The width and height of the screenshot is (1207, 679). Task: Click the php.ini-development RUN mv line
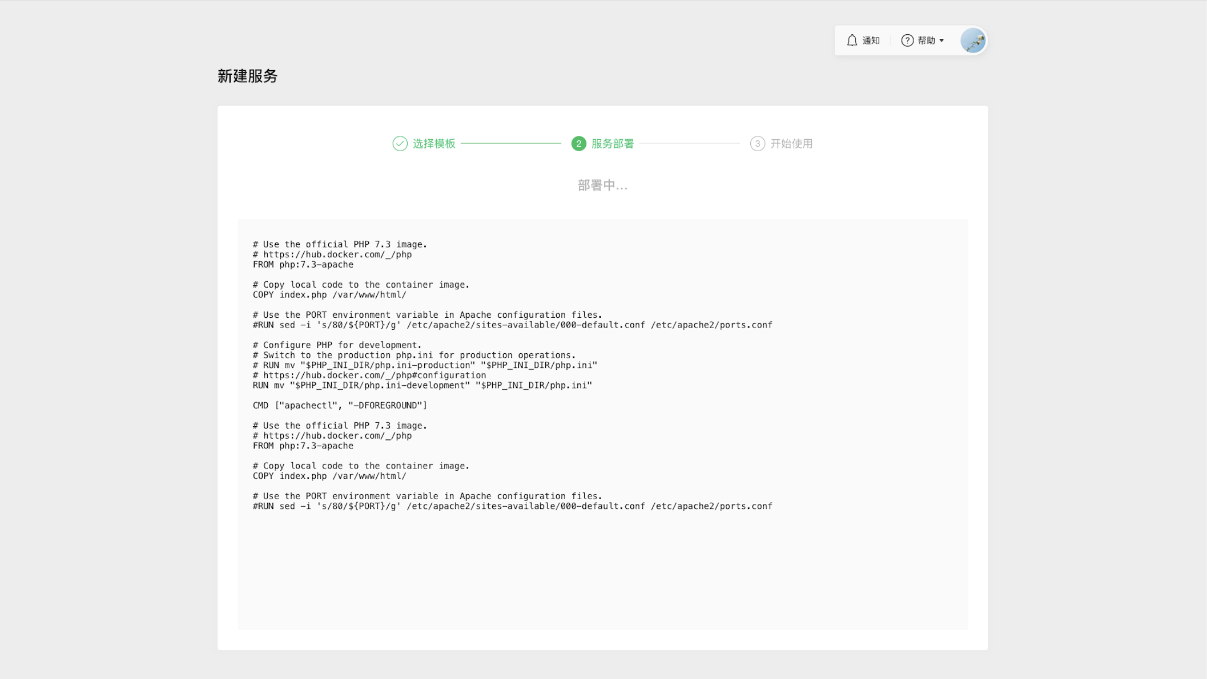(423, 386)
